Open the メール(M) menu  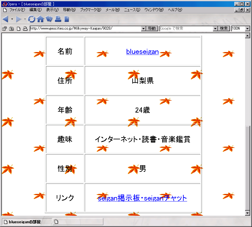click(113, 10)
